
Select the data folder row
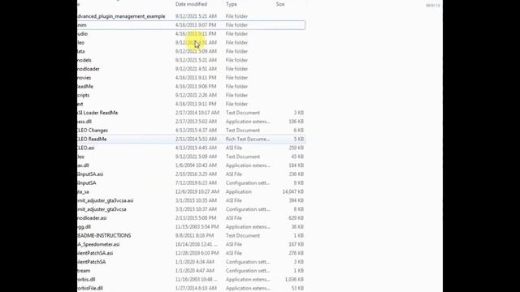click(191, 51)
